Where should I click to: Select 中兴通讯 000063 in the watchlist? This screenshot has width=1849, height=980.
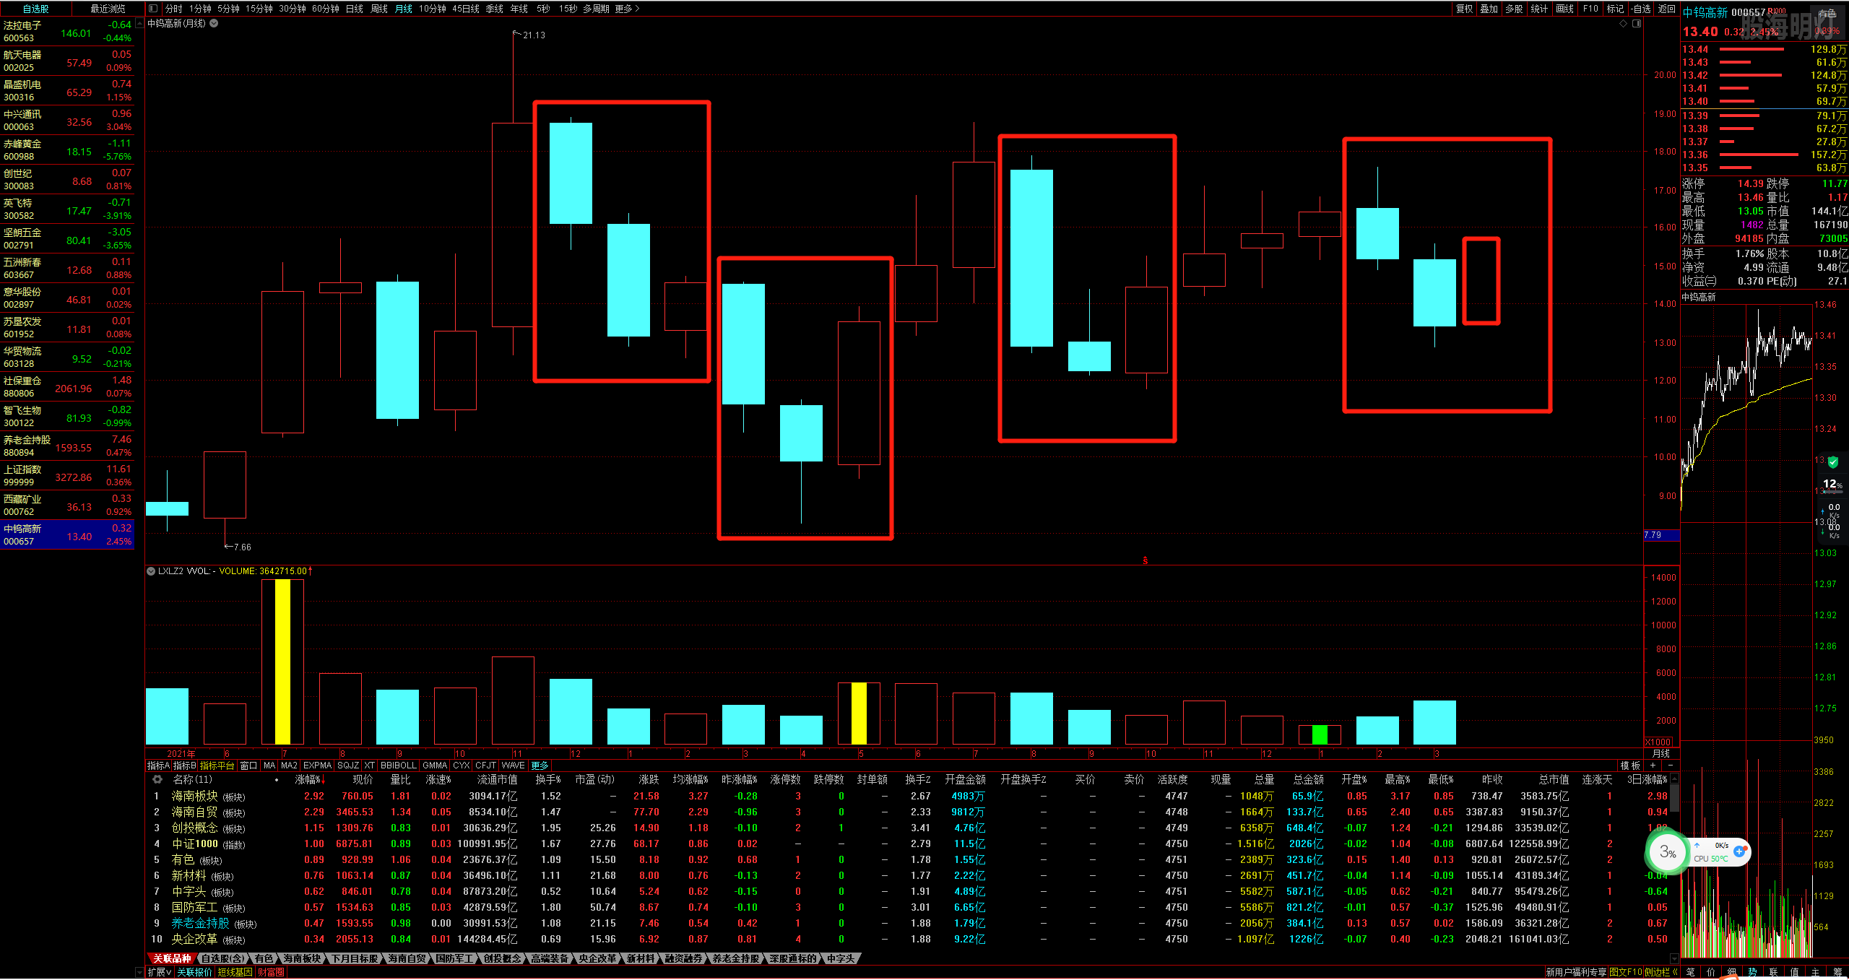(67, 120)
